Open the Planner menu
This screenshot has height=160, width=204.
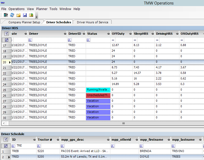tap(42, 9)
